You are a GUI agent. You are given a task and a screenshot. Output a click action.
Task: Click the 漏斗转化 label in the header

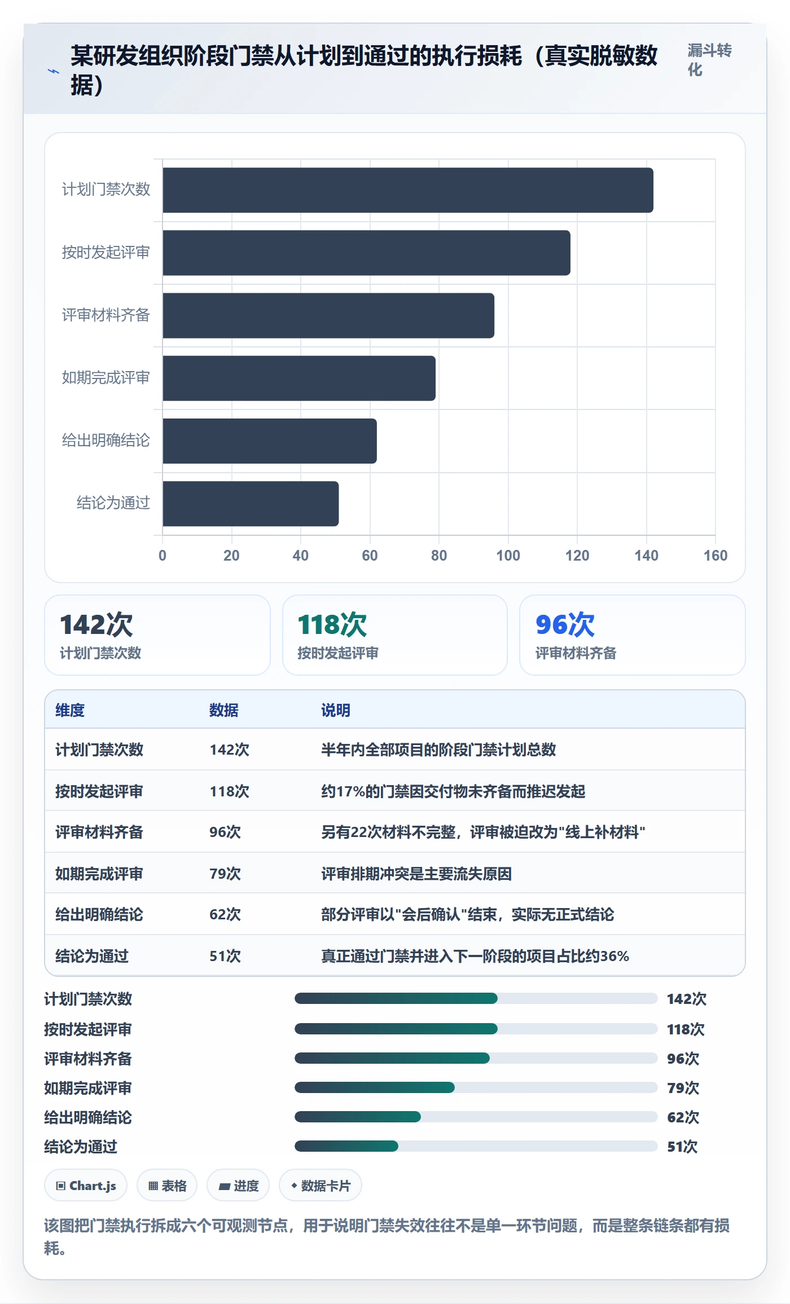pyautogui.click(x=709, y=60)
